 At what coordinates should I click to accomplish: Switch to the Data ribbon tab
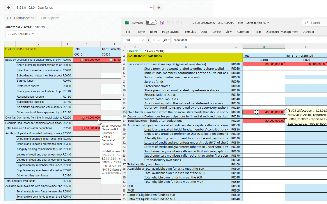204,32
